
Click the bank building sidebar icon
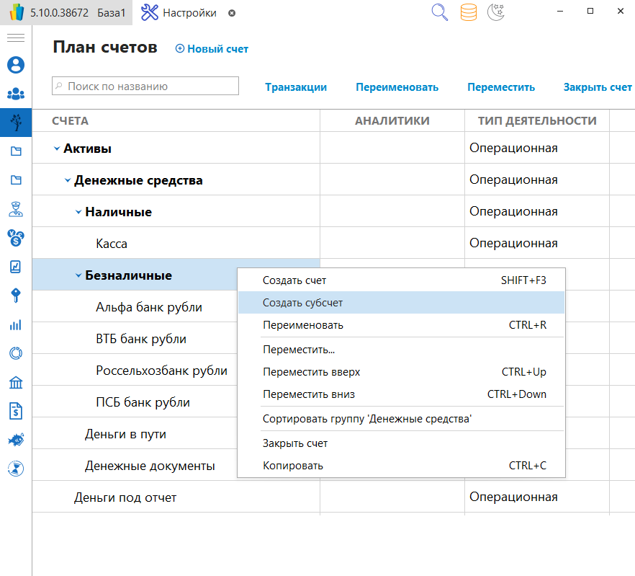pyautogui.click(x=16, y=382)
